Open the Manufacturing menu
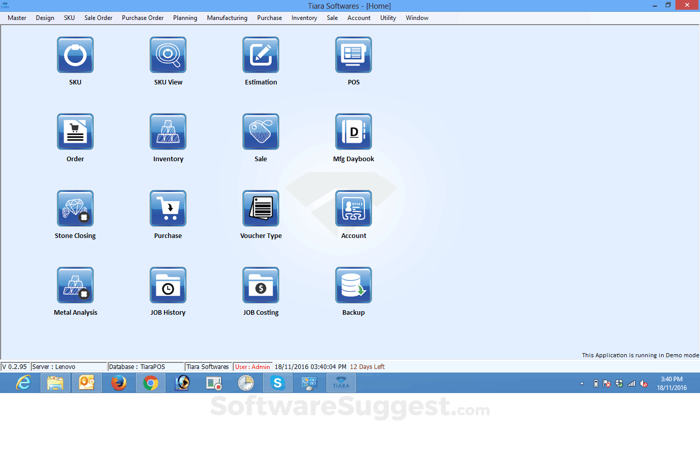Screen dimensions: 700x456 click(227, 18)
